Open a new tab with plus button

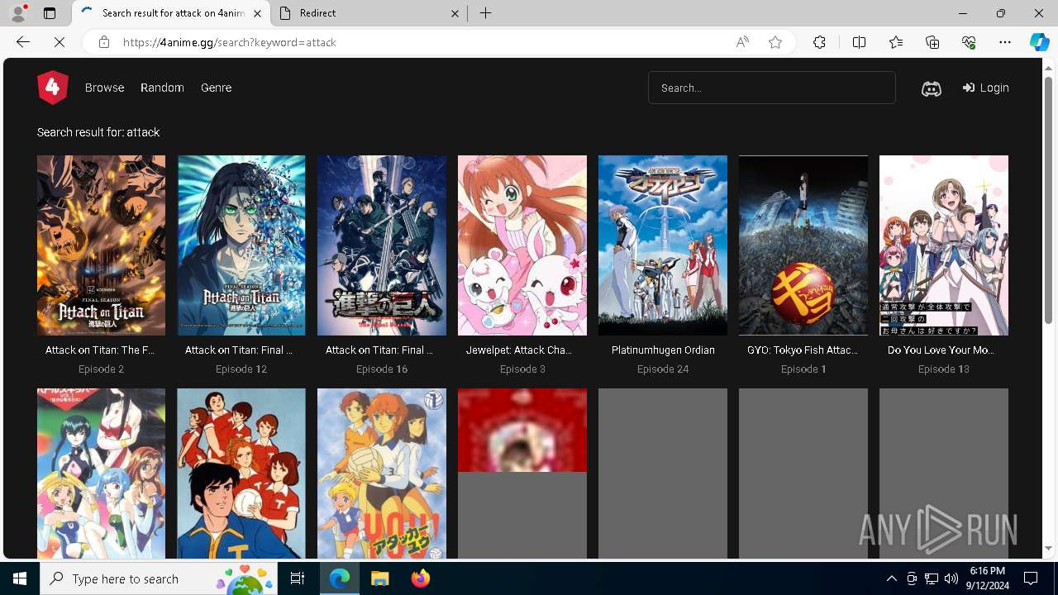click(x=485, y=13)
